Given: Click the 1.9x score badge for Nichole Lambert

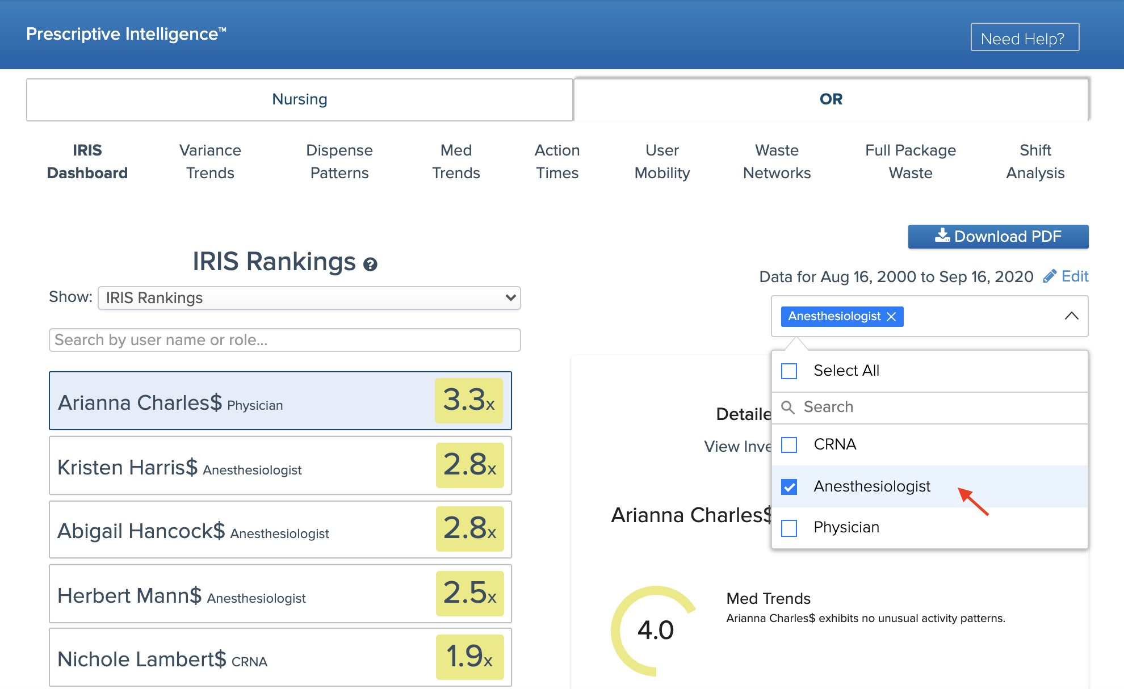Looking at the screenshot, I should [x=469, y=657].
